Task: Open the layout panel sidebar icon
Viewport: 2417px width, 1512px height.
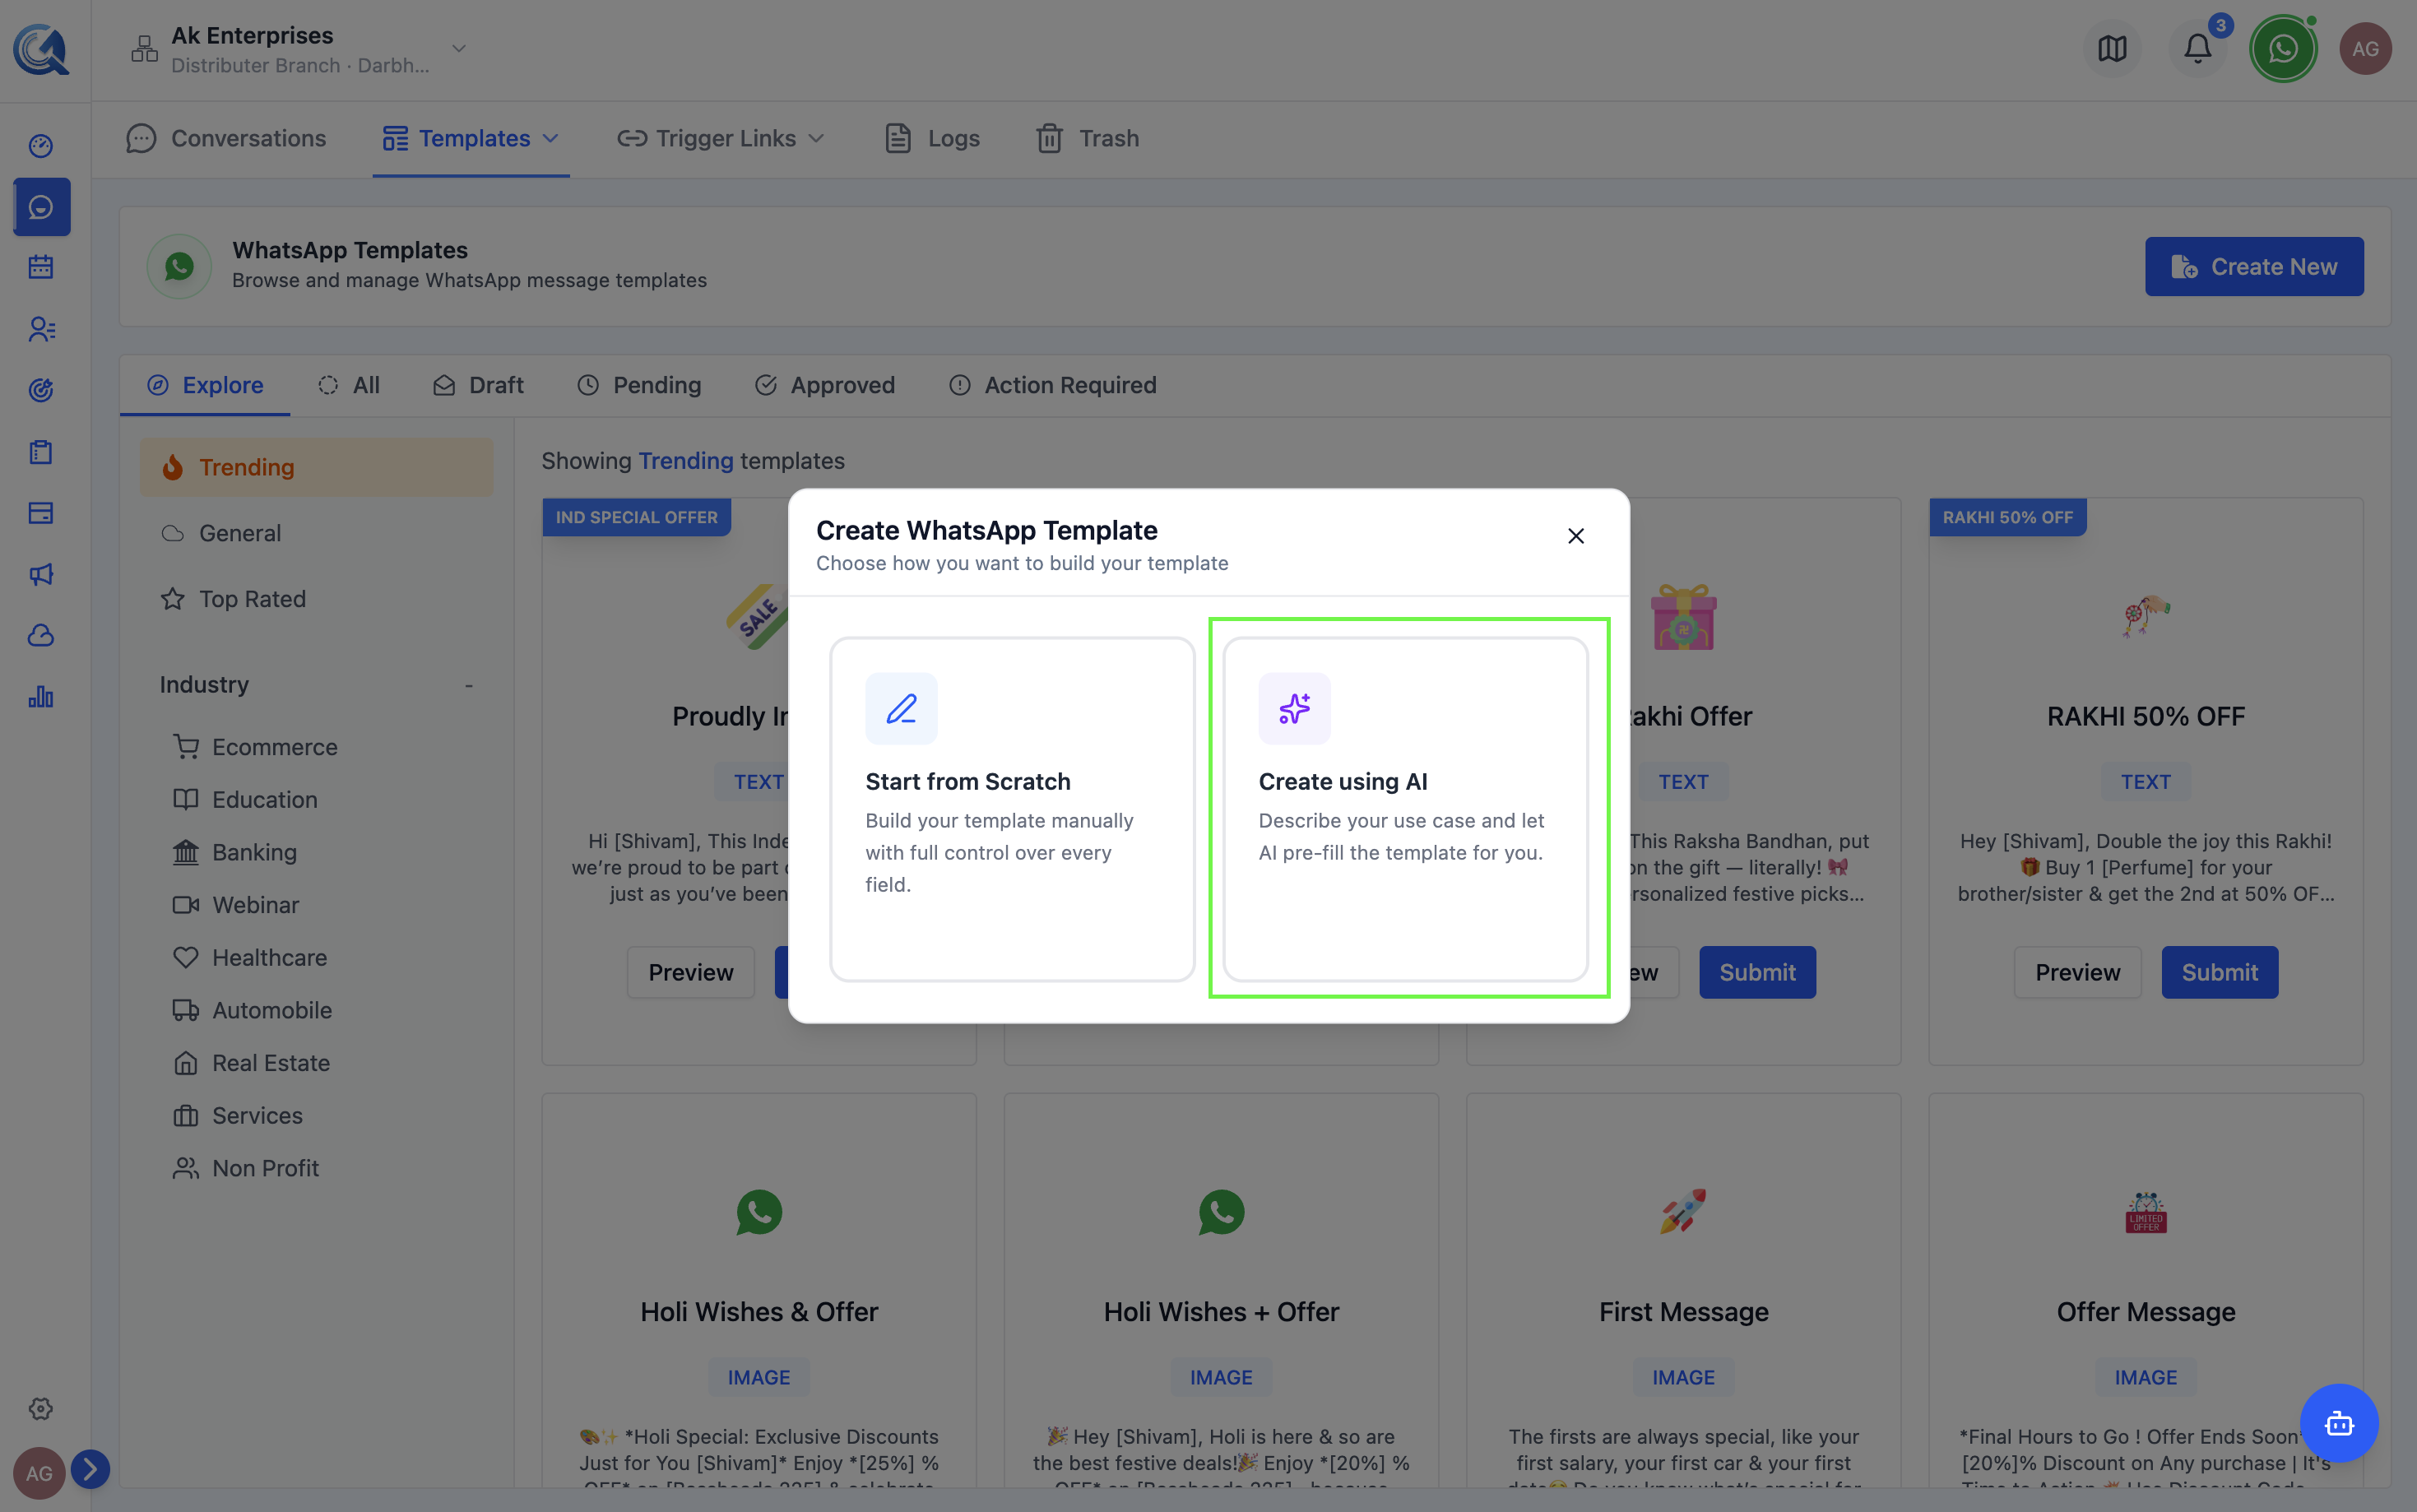Action: tap(40, 513)
